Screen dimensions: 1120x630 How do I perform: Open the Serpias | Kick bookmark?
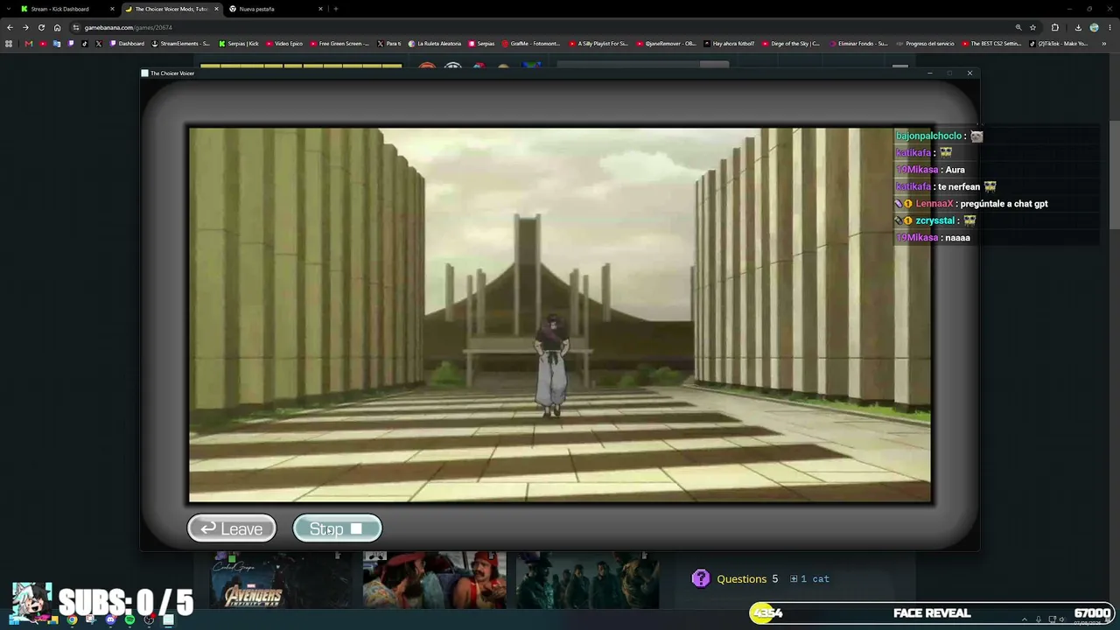point(239,44)
